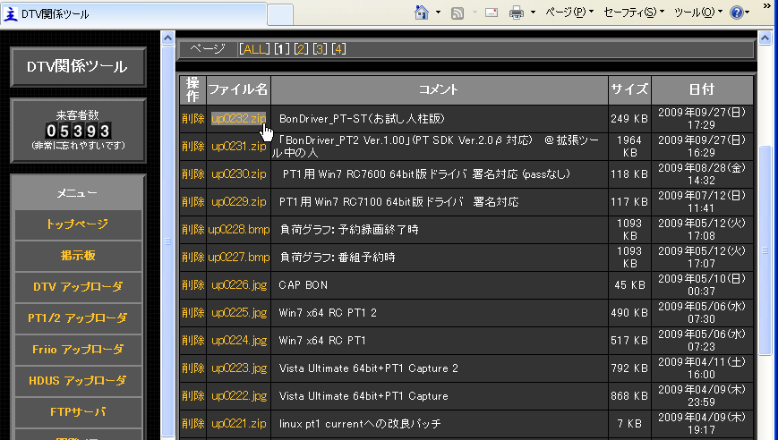Click the DTV関係ツール site title banner

[x=78, y=67]
